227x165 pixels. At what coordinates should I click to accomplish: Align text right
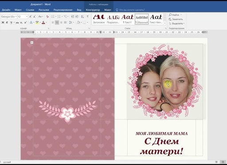coord(61,23)
